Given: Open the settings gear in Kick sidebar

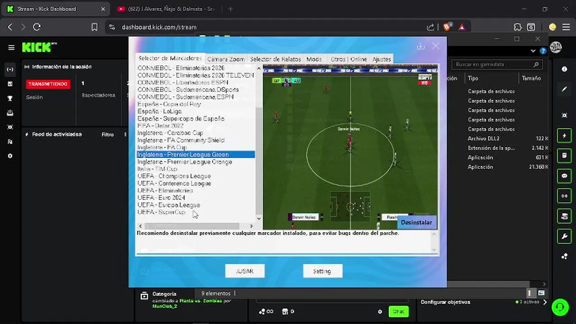Looking at the screenshot, I should point(10,156).
